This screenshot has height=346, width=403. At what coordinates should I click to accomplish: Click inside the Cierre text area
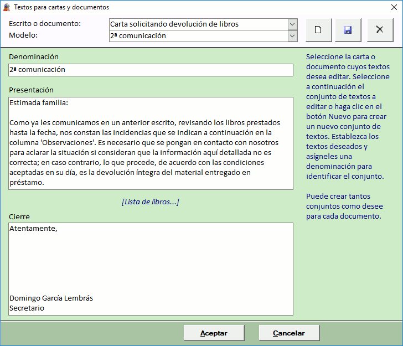(x=151, y=269)
